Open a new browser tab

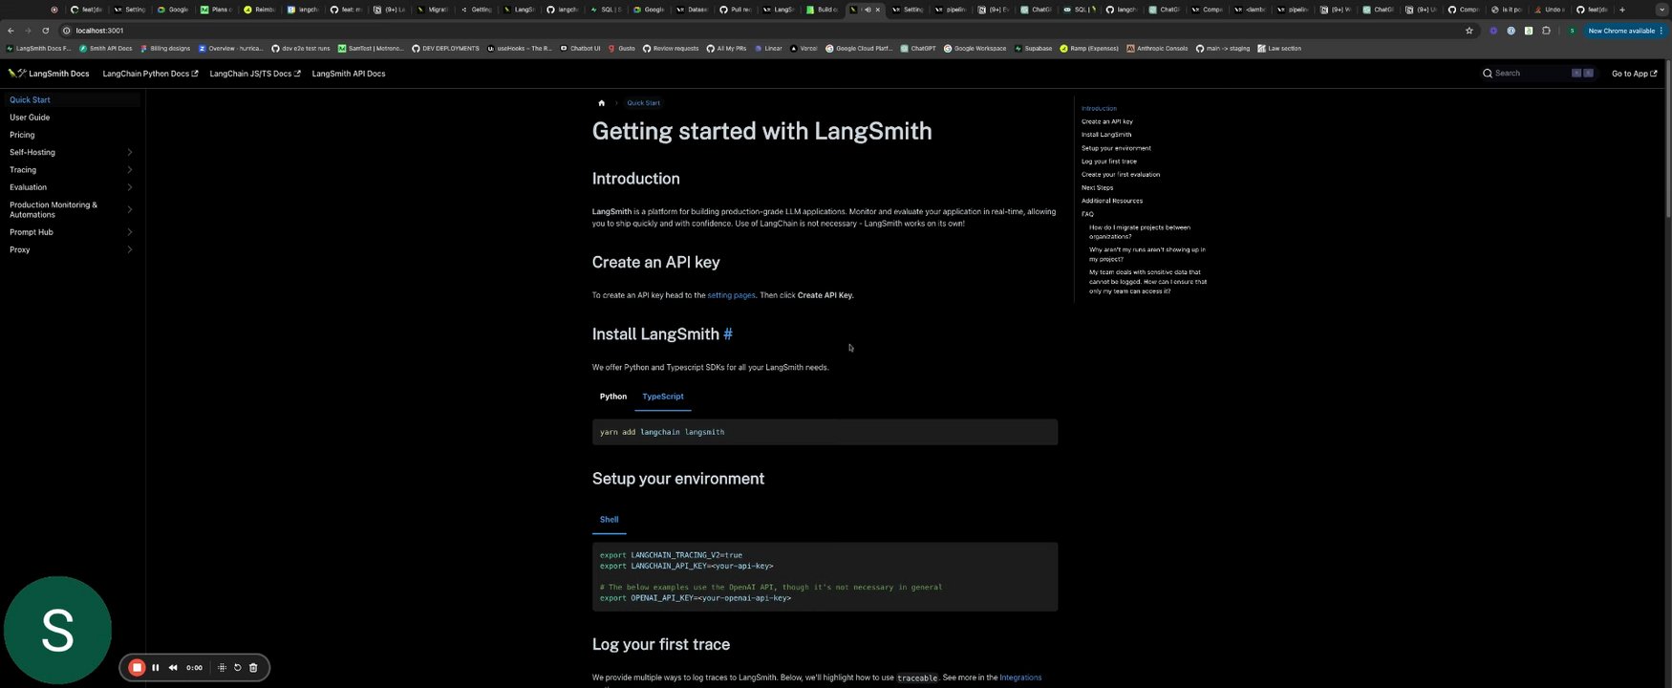1621,10
